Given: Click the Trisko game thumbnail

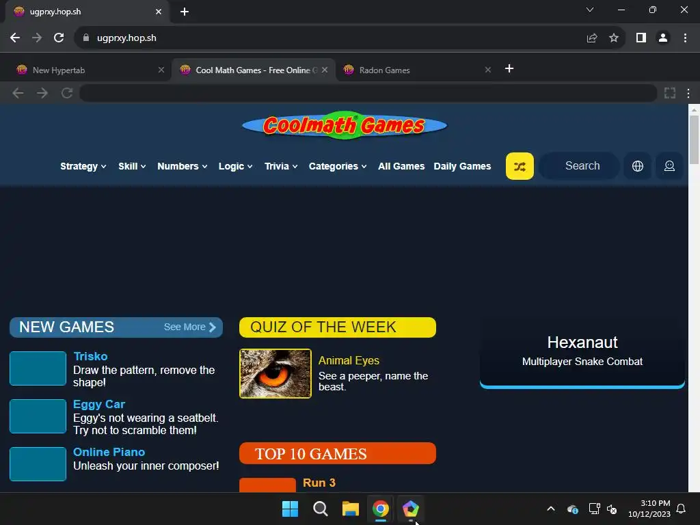Looking at the screenshot, I should [38, 368].
